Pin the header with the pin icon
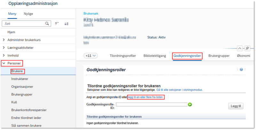The width and height of the screenshot is (256, 130). pyautogui.click(x=247, y=48)
